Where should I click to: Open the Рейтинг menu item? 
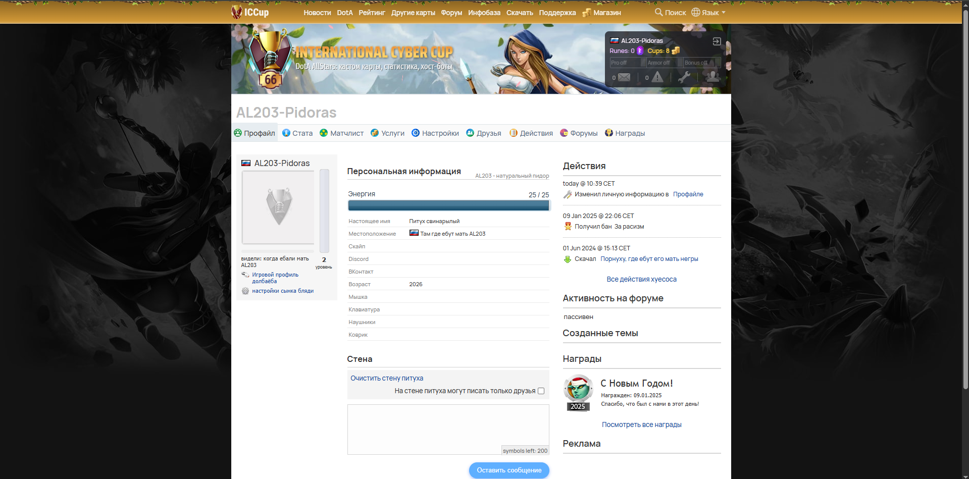click(x=372, y=13)
